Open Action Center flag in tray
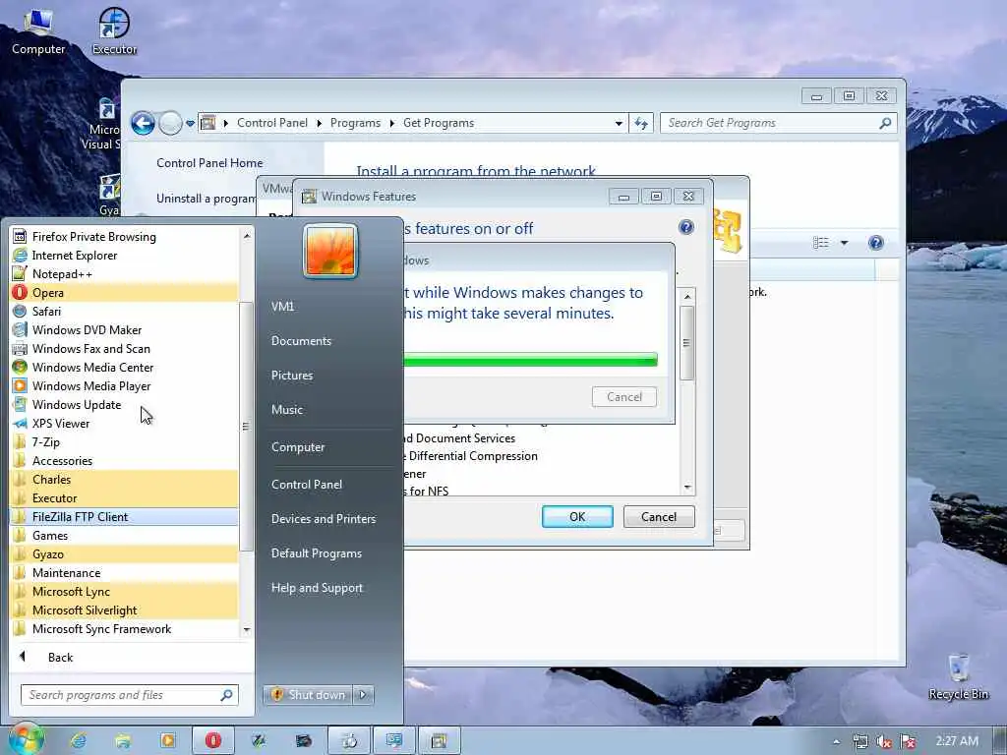 [x=908, y=741]
